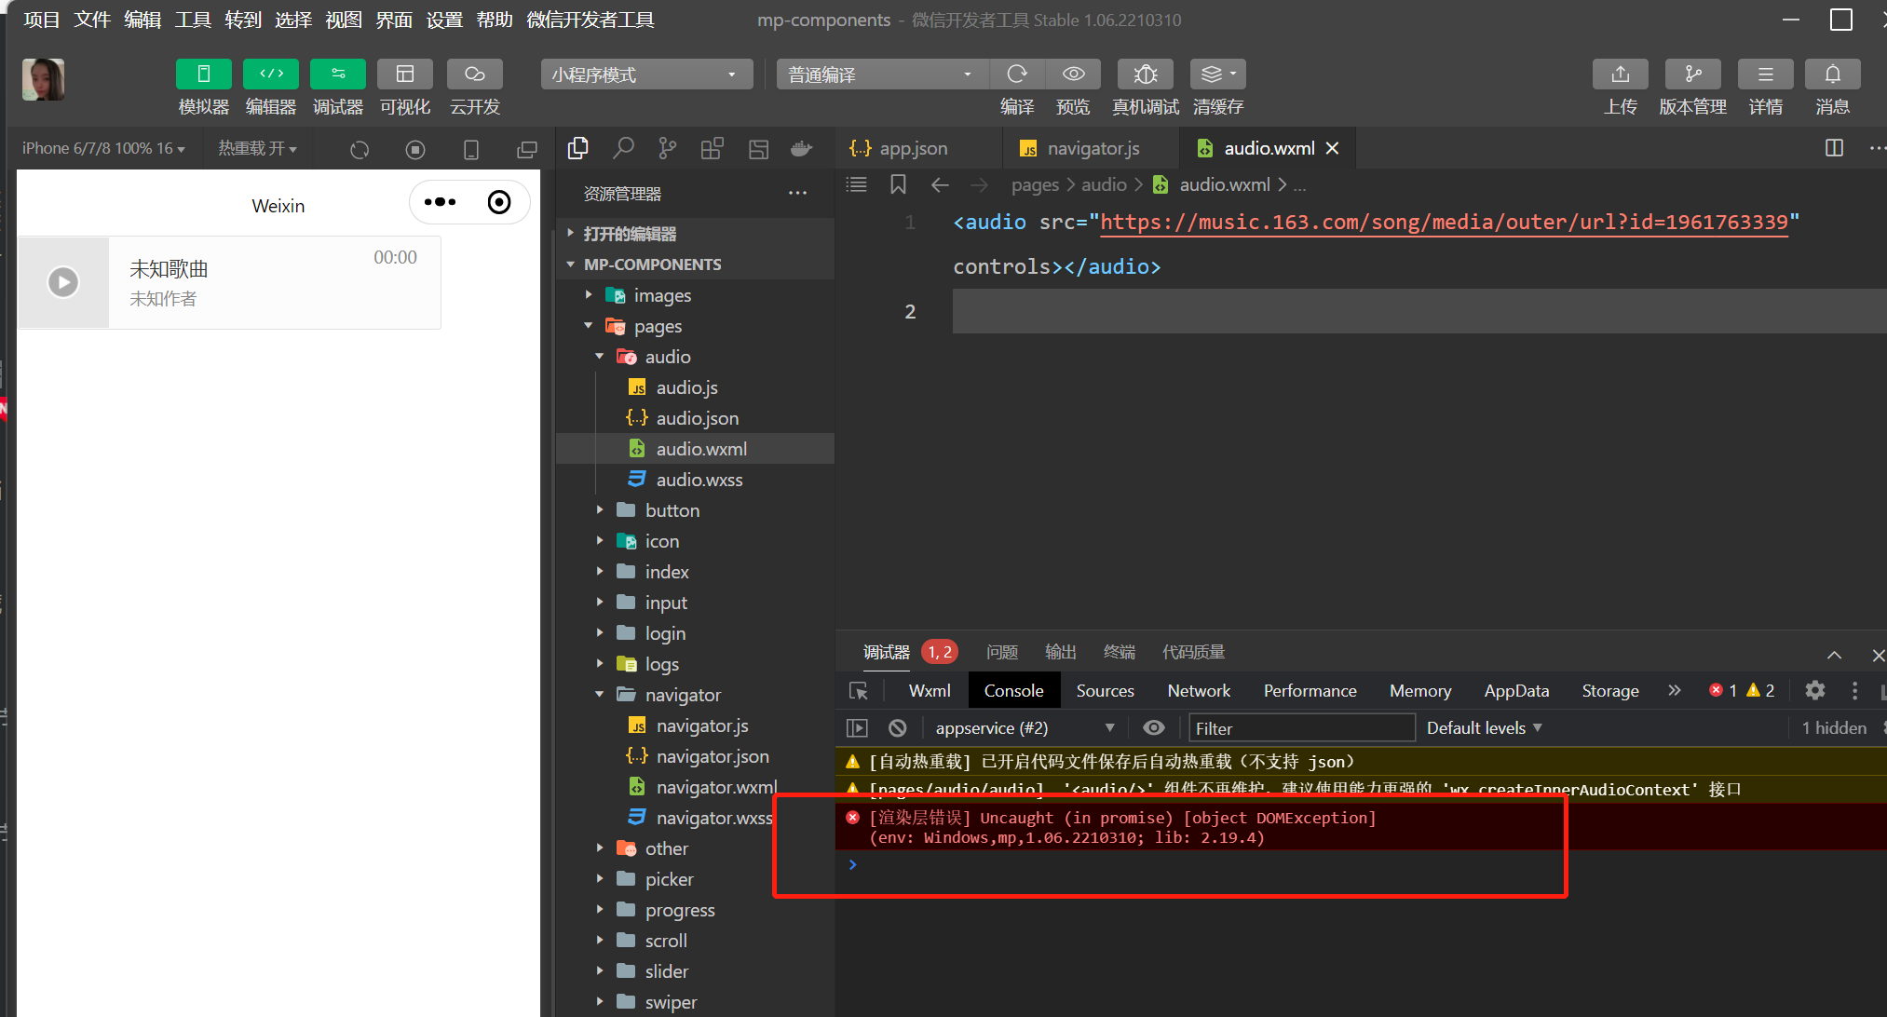1887x1017 pixels.
Task: Detach the simulator into separate window
Action: [x=527, y=149]
